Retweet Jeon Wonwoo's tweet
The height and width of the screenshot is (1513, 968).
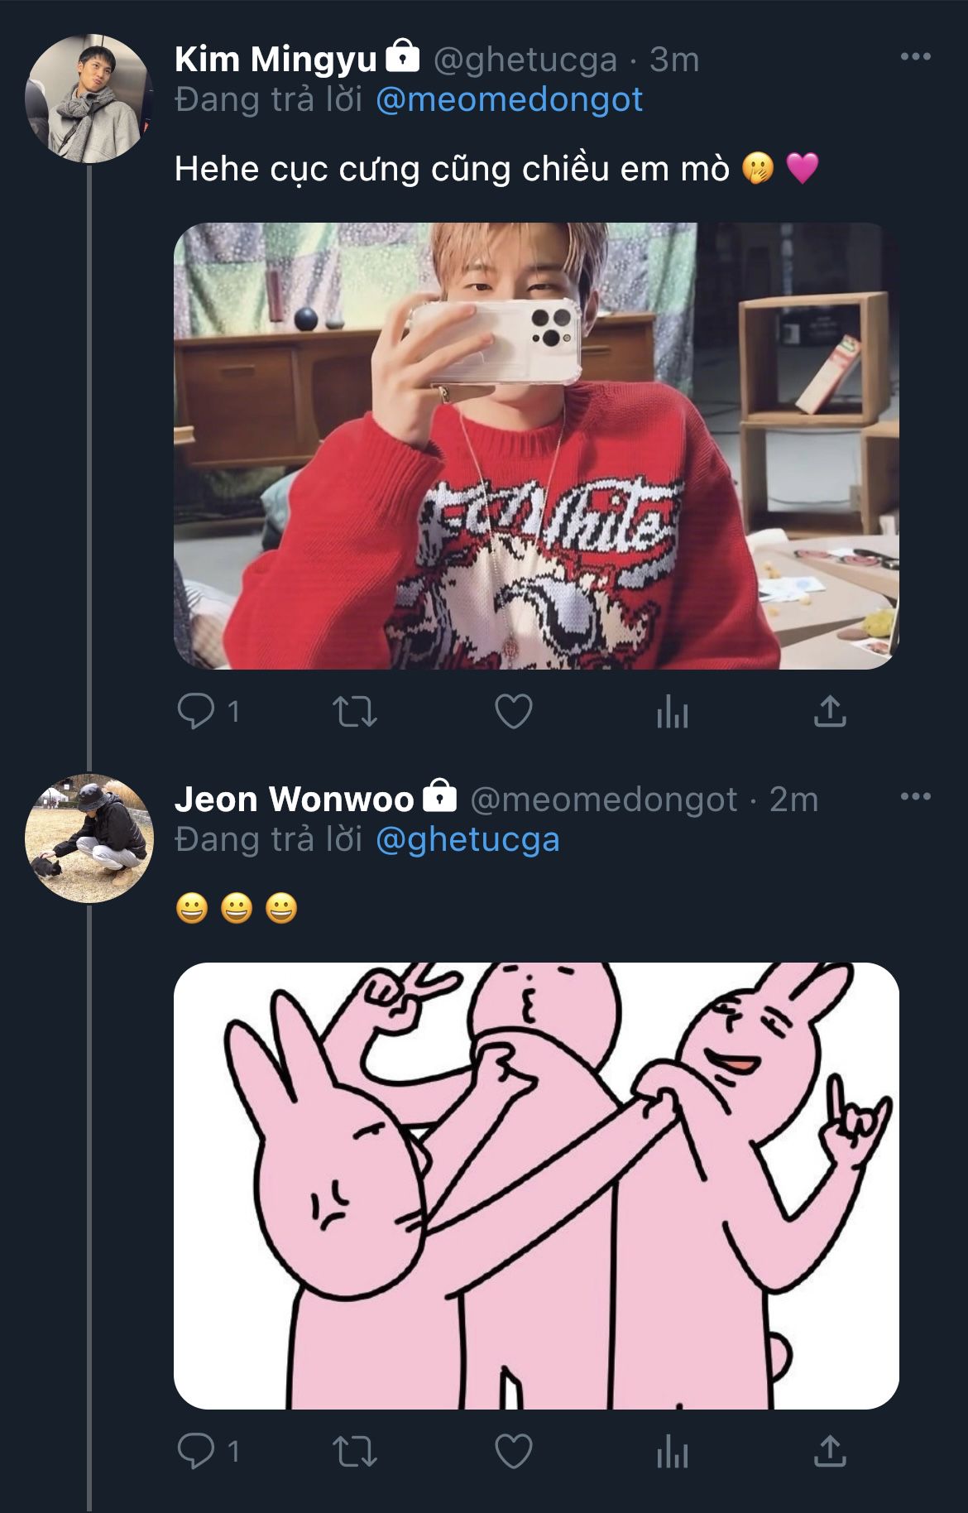354,1451
